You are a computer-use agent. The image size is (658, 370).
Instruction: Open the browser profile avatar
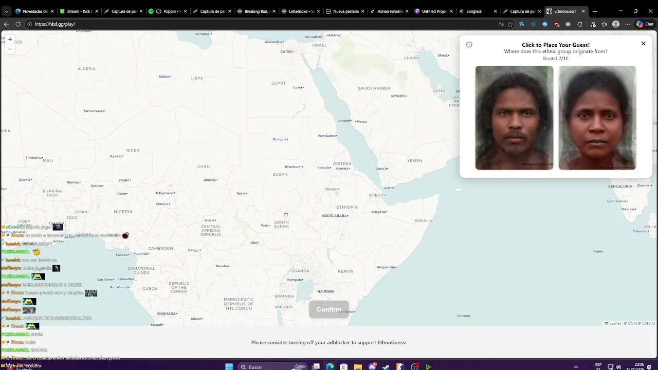coord(616,24)
